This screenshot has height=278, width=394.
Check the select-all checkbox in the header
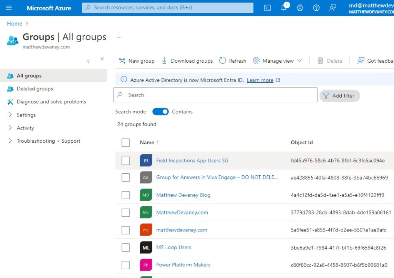click(126, 143)
